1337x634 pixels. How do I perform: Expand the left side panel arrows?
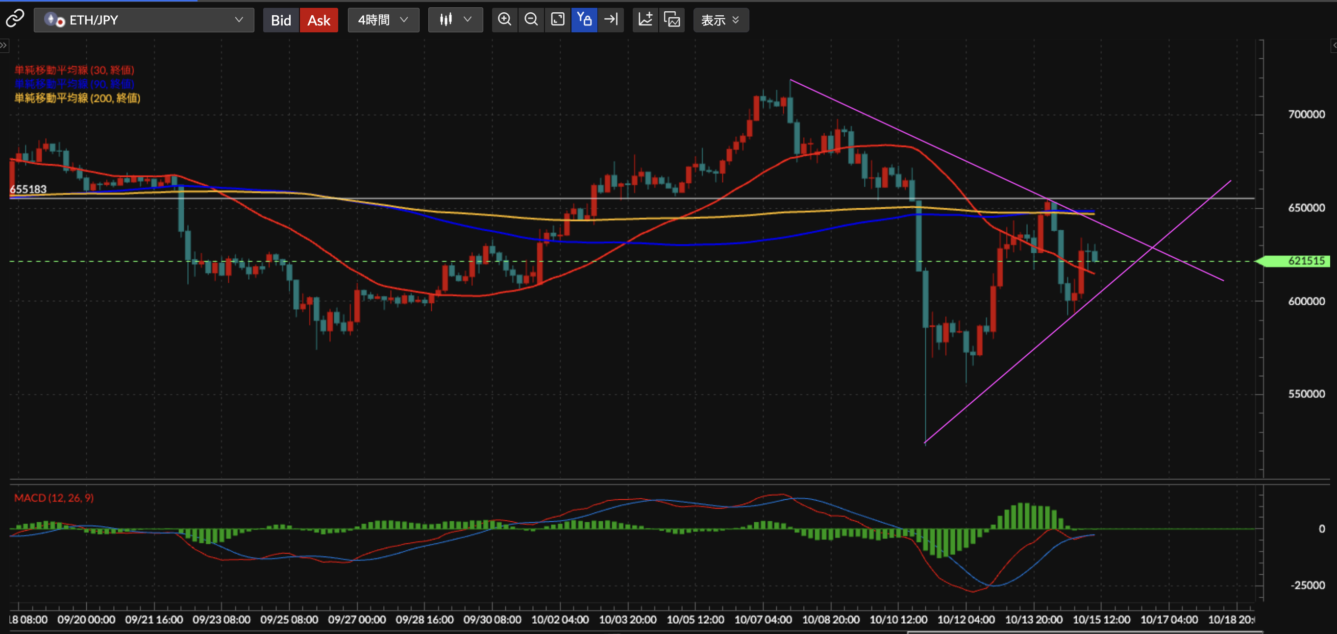pos(3,45)
